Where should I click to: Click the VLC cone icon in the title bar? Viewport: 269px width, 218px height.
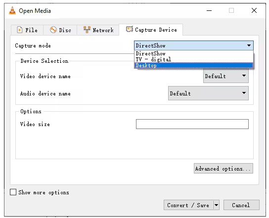click(12, 11)
